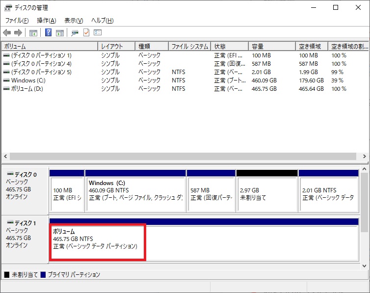Sort by the ボリューム column header
Image resolution: width=370 pixels, height=293 pixels.
point(49,46)
